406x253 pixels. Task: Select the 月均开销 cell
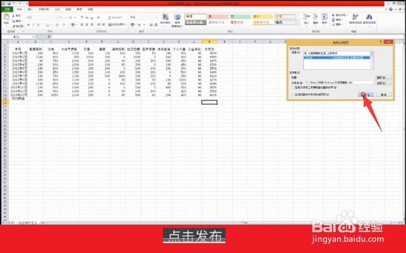coord(18,99)
